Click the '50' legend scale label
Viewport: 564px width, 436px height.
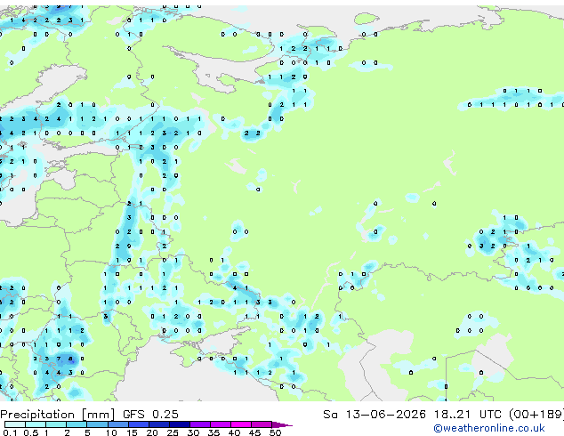pos(275,432)
